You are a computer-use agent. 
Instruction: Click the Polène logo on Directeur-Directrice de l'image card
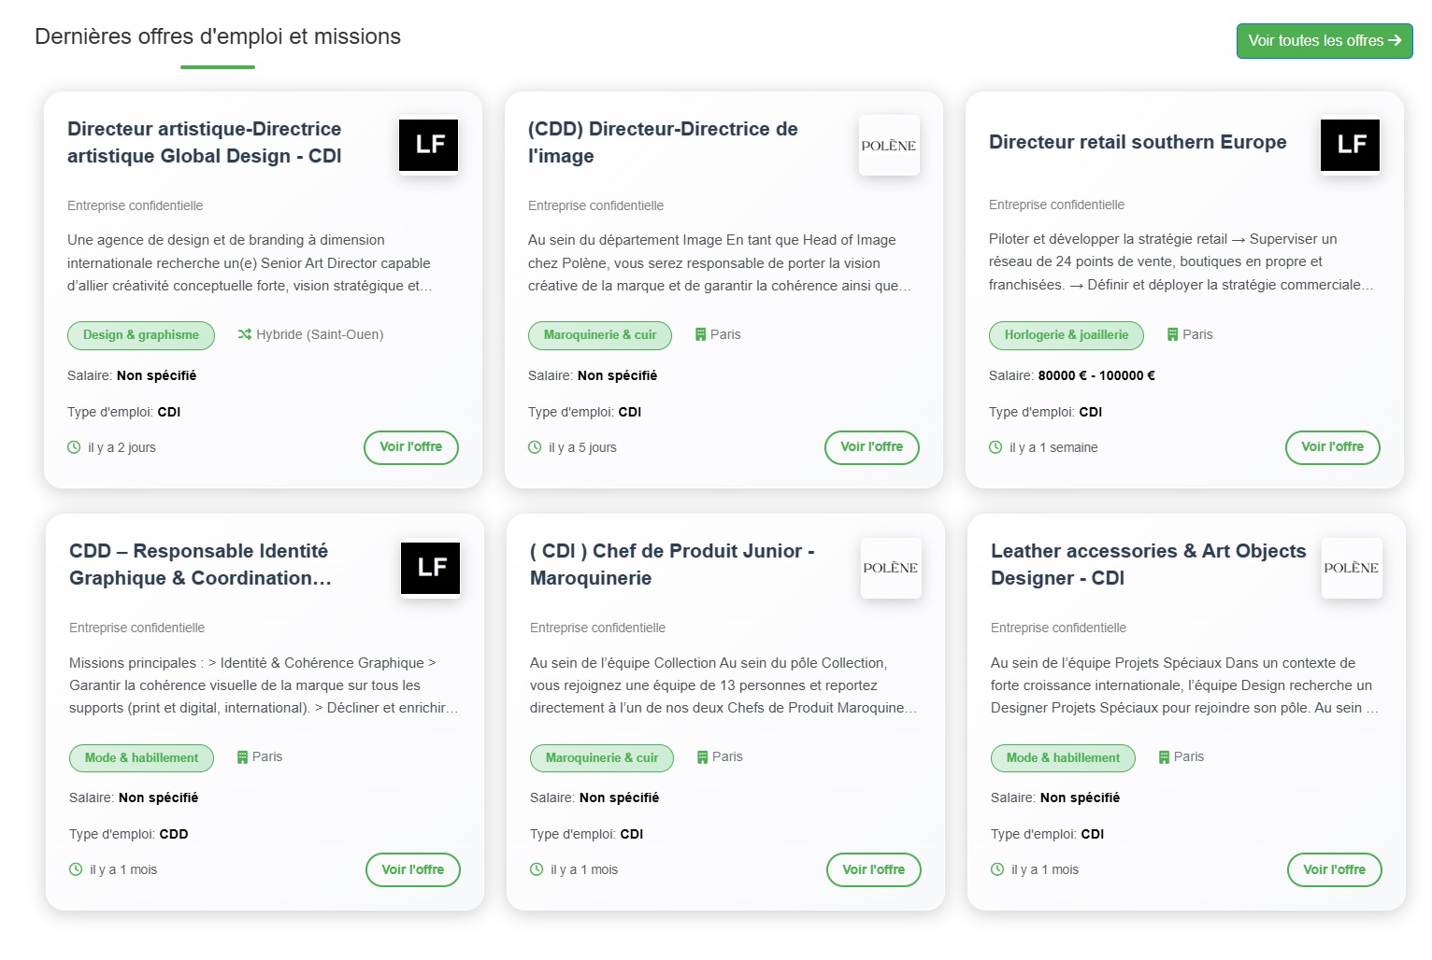[889, 146]
